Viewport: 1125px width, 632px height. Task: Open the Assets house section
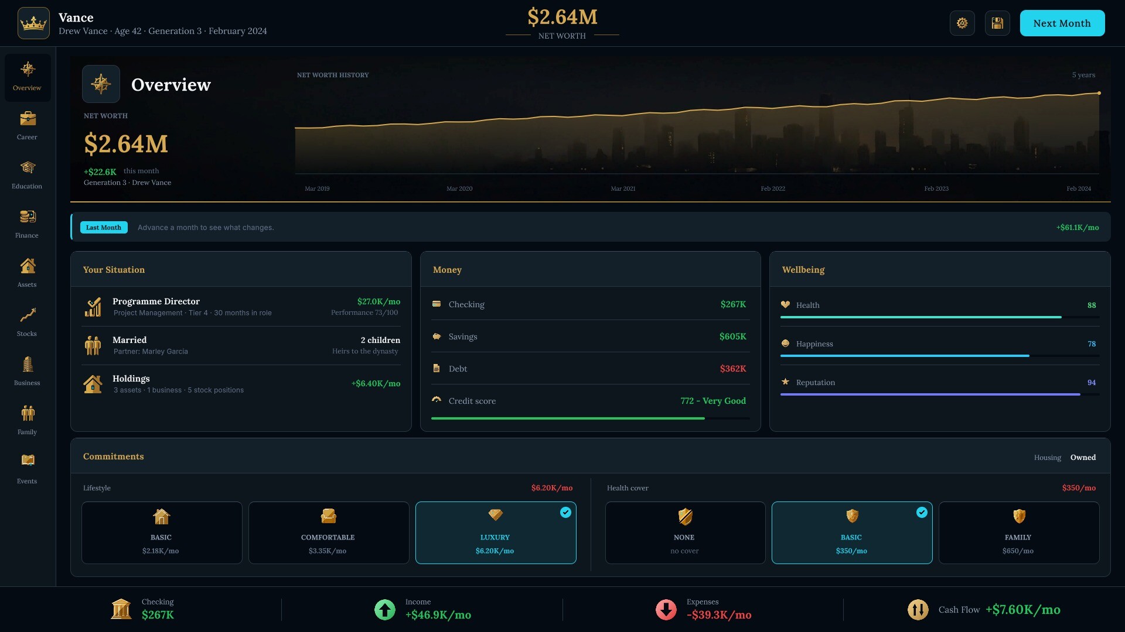tap(27, 273)
